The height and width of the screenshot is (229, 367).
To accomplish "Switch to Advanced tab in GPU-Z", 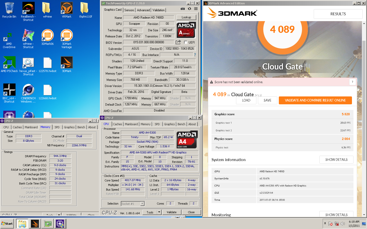I will [143, 10].
